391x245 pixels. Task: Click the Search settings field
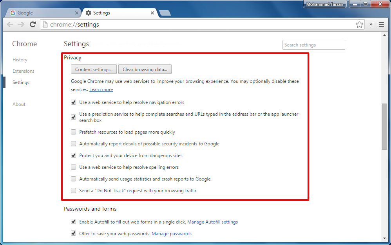(x=314, y=45)
